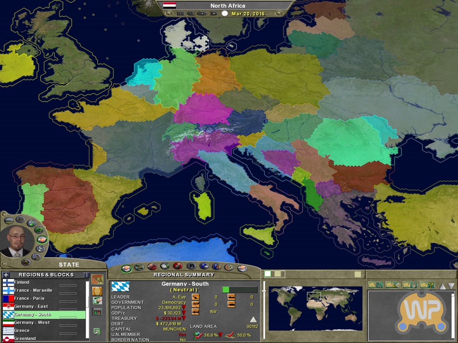Image resolution: width=458 pixels, height=343 pixels.
Task: Expand the Regions & Blocks list with plus
Action: (x=6, y=275)
